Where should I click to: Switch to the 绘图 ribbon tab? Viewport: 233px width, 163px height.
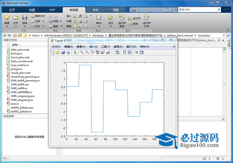tap(32, 10)
